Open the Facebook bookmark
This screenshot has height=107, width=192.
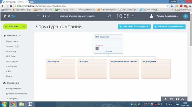point(6,10)
